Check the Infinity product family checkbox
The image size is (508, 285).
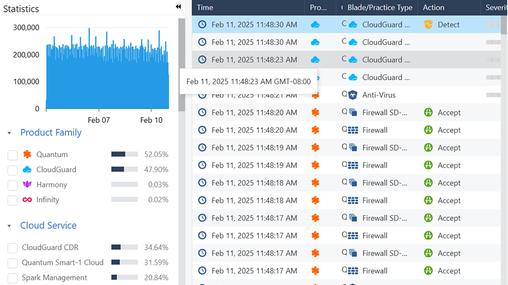pos(12,200)
